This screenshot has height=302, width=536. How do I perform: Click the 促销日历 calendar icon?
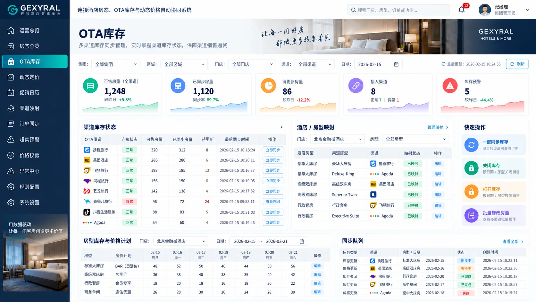(x=11, y=93)
